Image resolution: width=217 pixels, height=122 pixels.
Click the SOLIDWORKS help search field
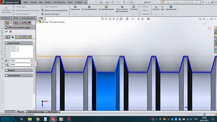[x=180, y=2]
